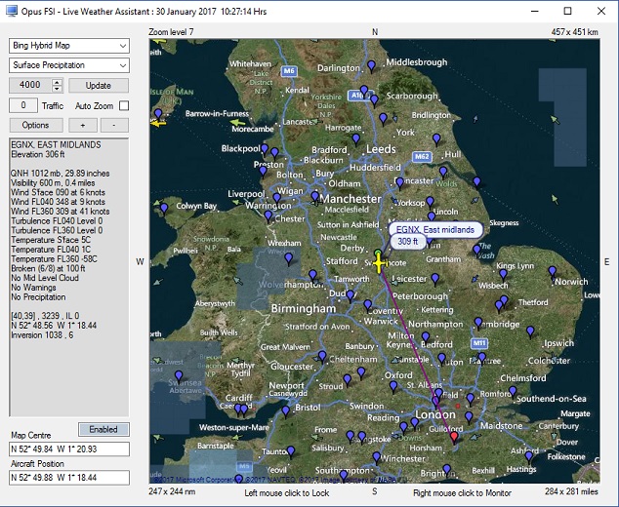Click the 4000 altitude value field
The image size is (619, 507).
(x=30, y=85)
